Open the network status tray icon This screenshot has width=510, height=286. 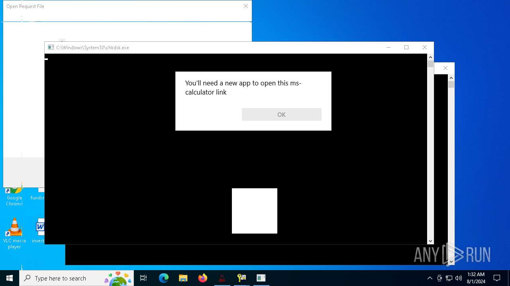449,278
